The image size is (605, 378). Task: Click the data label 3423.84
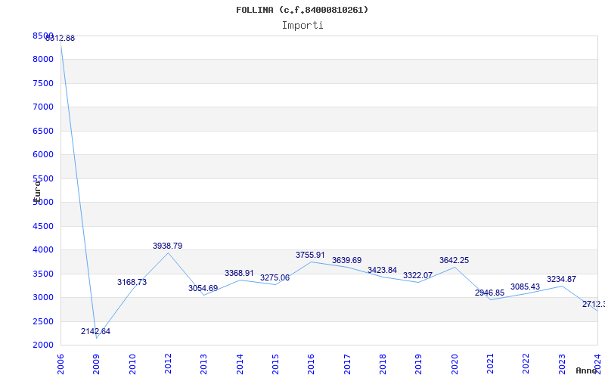[382, 271]
